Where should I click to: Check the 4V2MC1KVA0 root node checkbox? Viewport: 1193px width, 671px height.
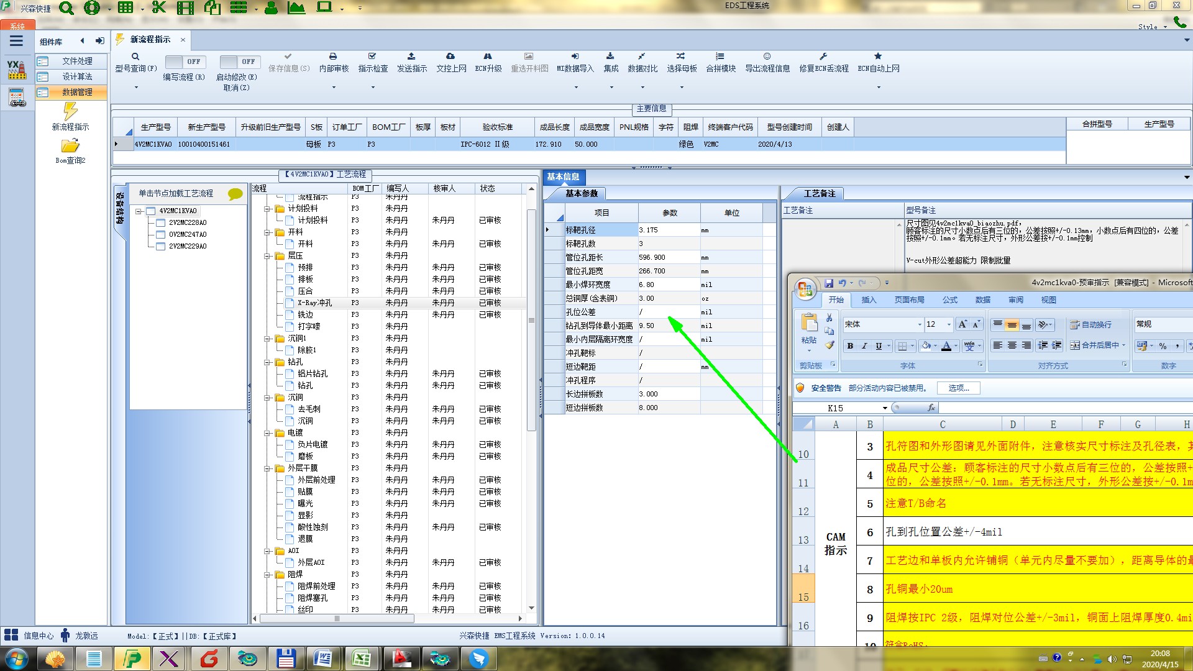click(x=151, y=211)
